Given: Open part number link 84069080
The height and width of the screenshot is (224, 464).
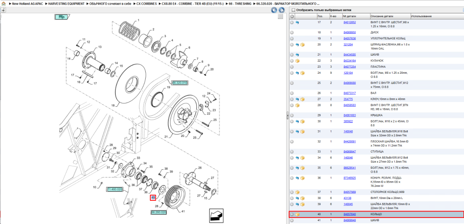Looking at the screenshot, I should 349,83.
